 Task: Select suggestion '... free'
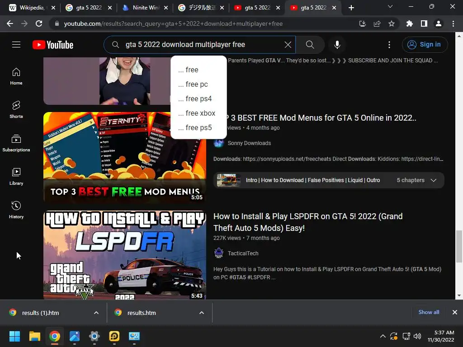pos(199,70)
